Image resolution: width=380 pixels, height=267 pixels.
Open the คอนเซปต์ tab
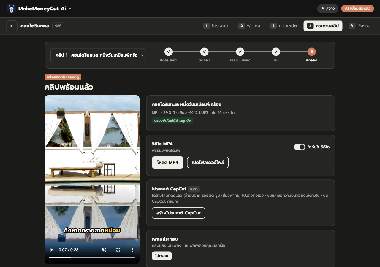284,26
